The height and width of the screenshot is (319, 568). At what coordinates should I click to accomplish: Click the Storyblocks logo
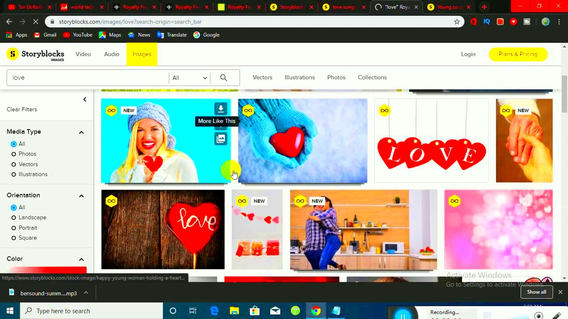pyautogui.click(x=35, y=54)
